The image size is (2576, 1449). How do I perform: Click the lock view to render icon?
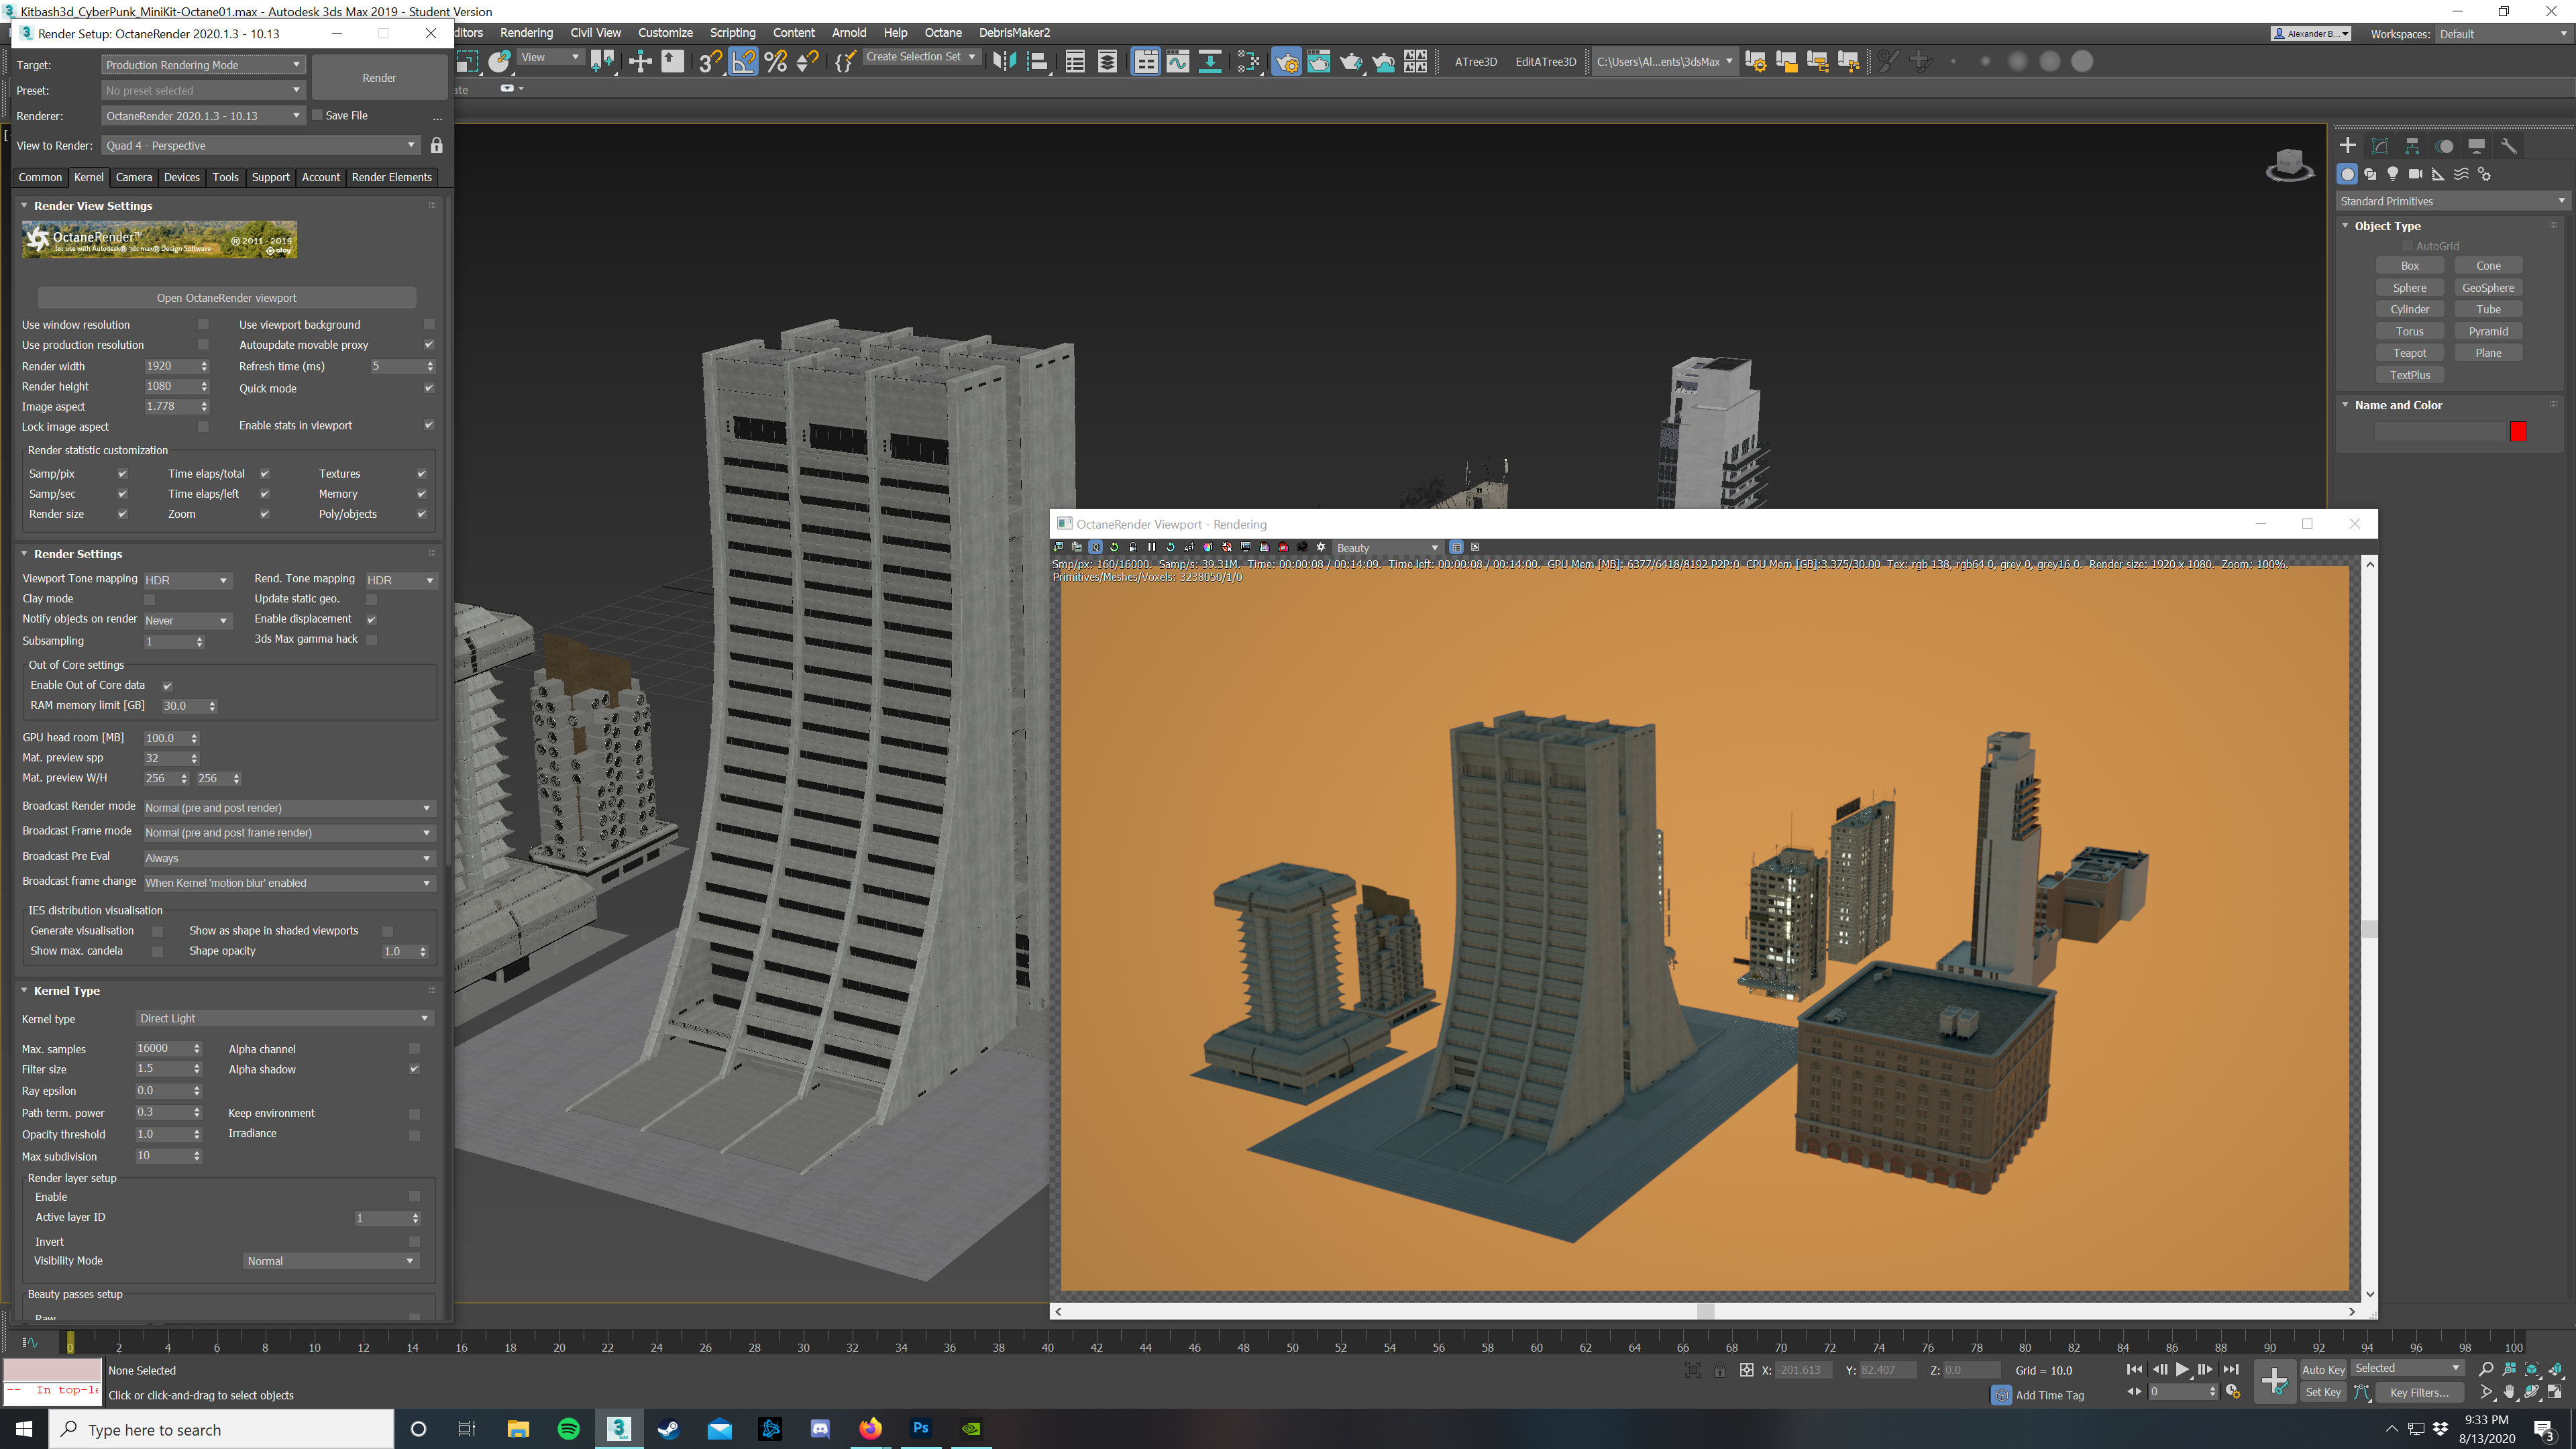[436, 146]
